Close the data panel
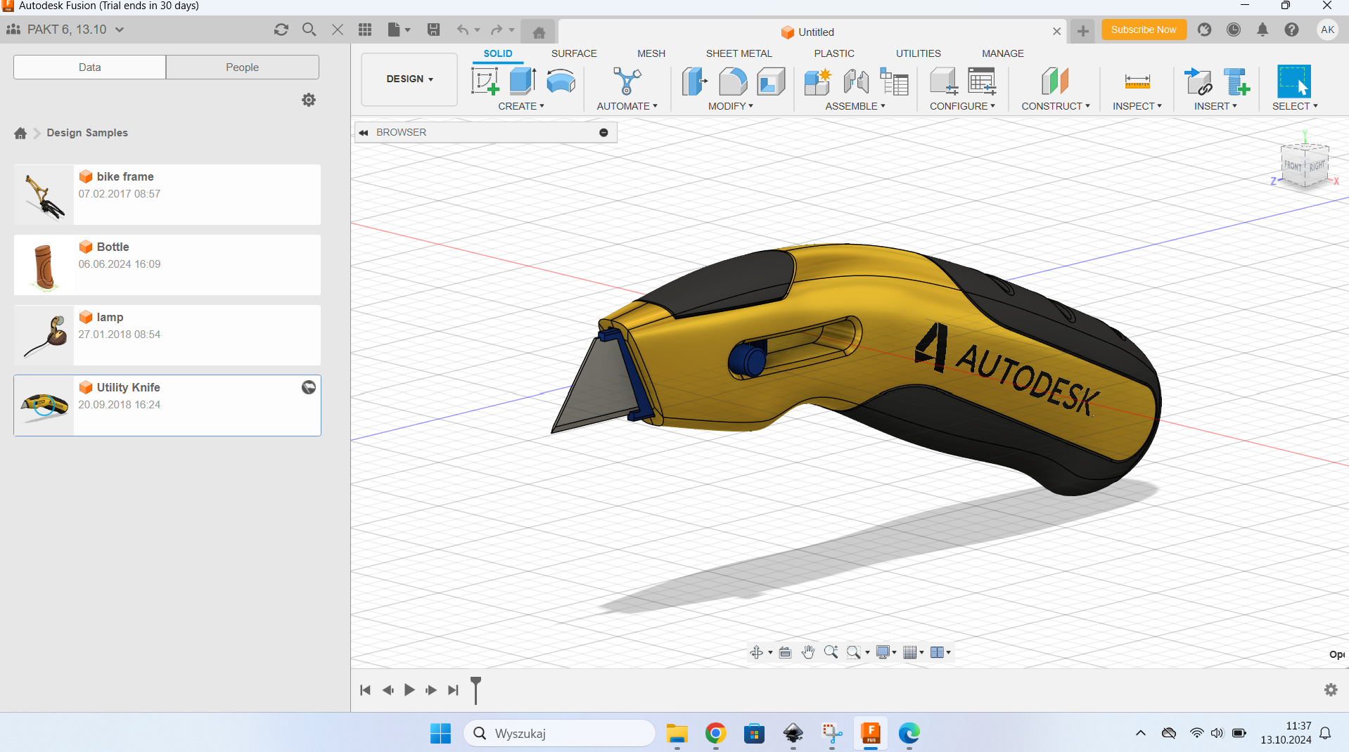1349x752 pixels. coord(338,30)
